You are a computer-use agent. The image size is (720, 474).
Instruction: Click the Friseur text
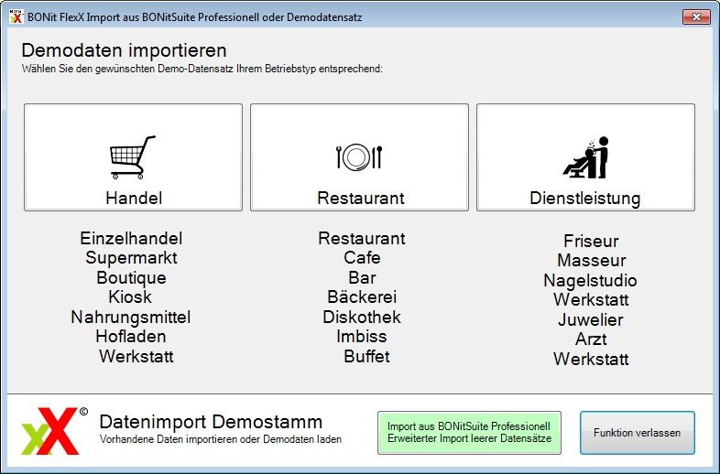pyautogui.click(x=591, y=241)
